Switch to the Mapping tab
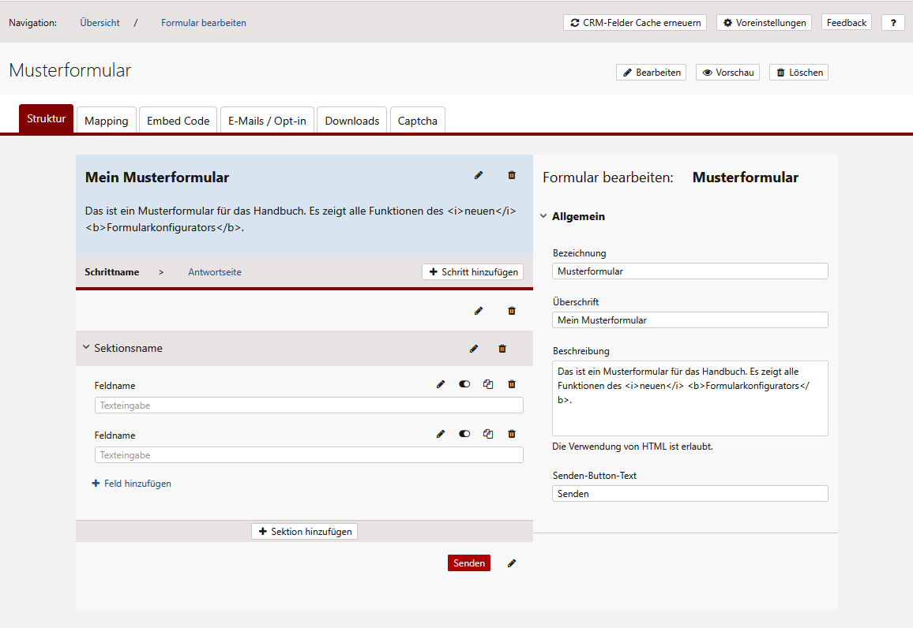The height and width of the screenshot is (628, 913). (x=106, y=121)
